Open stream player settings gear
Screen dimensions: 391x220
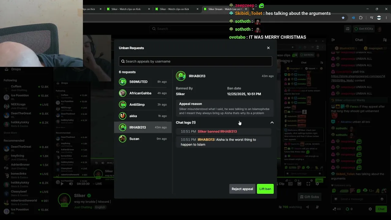[317, 184]
